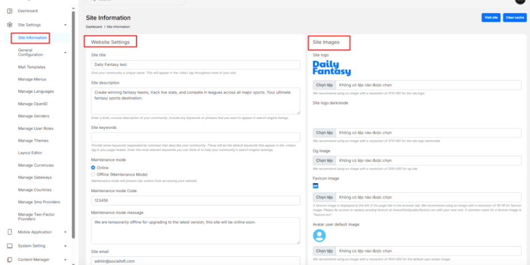Viewport: 530px width, 265px height.
Task: Click the Dashboard icon in sidebar
Action: pos(10,11)
